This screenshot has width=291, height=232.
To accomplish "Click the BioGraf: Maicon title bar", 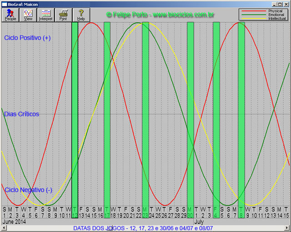I will [137, 4].
